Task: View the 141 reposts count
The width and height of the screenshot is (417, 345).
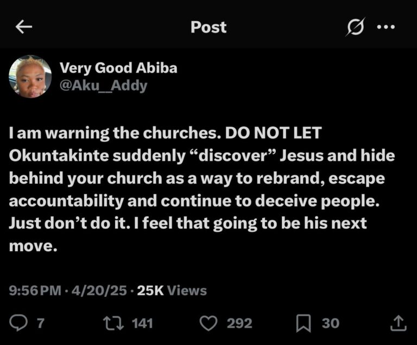Action: pyautogui.click(x=142, y=323)
